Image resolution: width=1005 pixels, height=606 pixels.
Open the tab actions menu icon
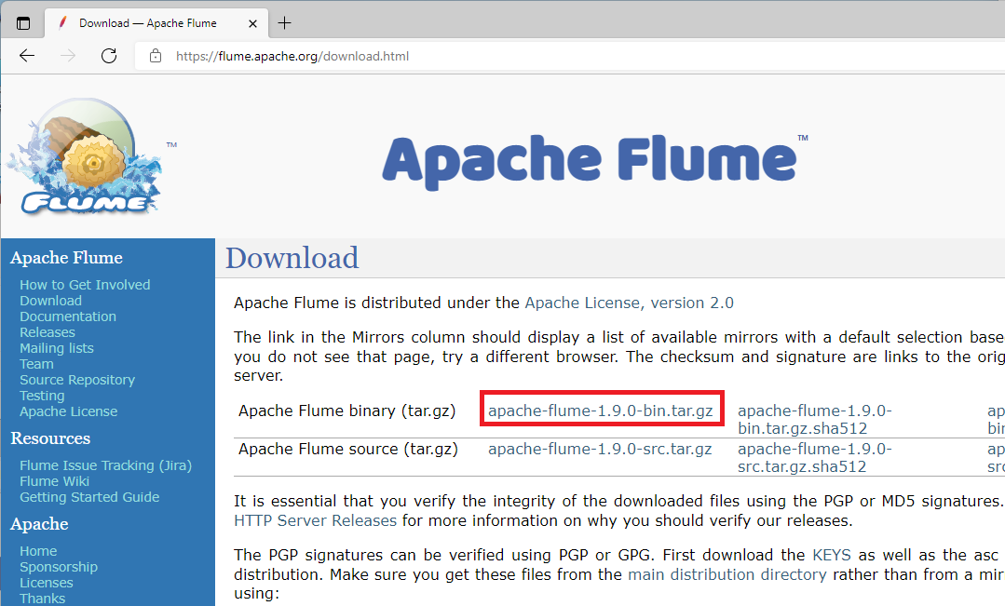23,23
